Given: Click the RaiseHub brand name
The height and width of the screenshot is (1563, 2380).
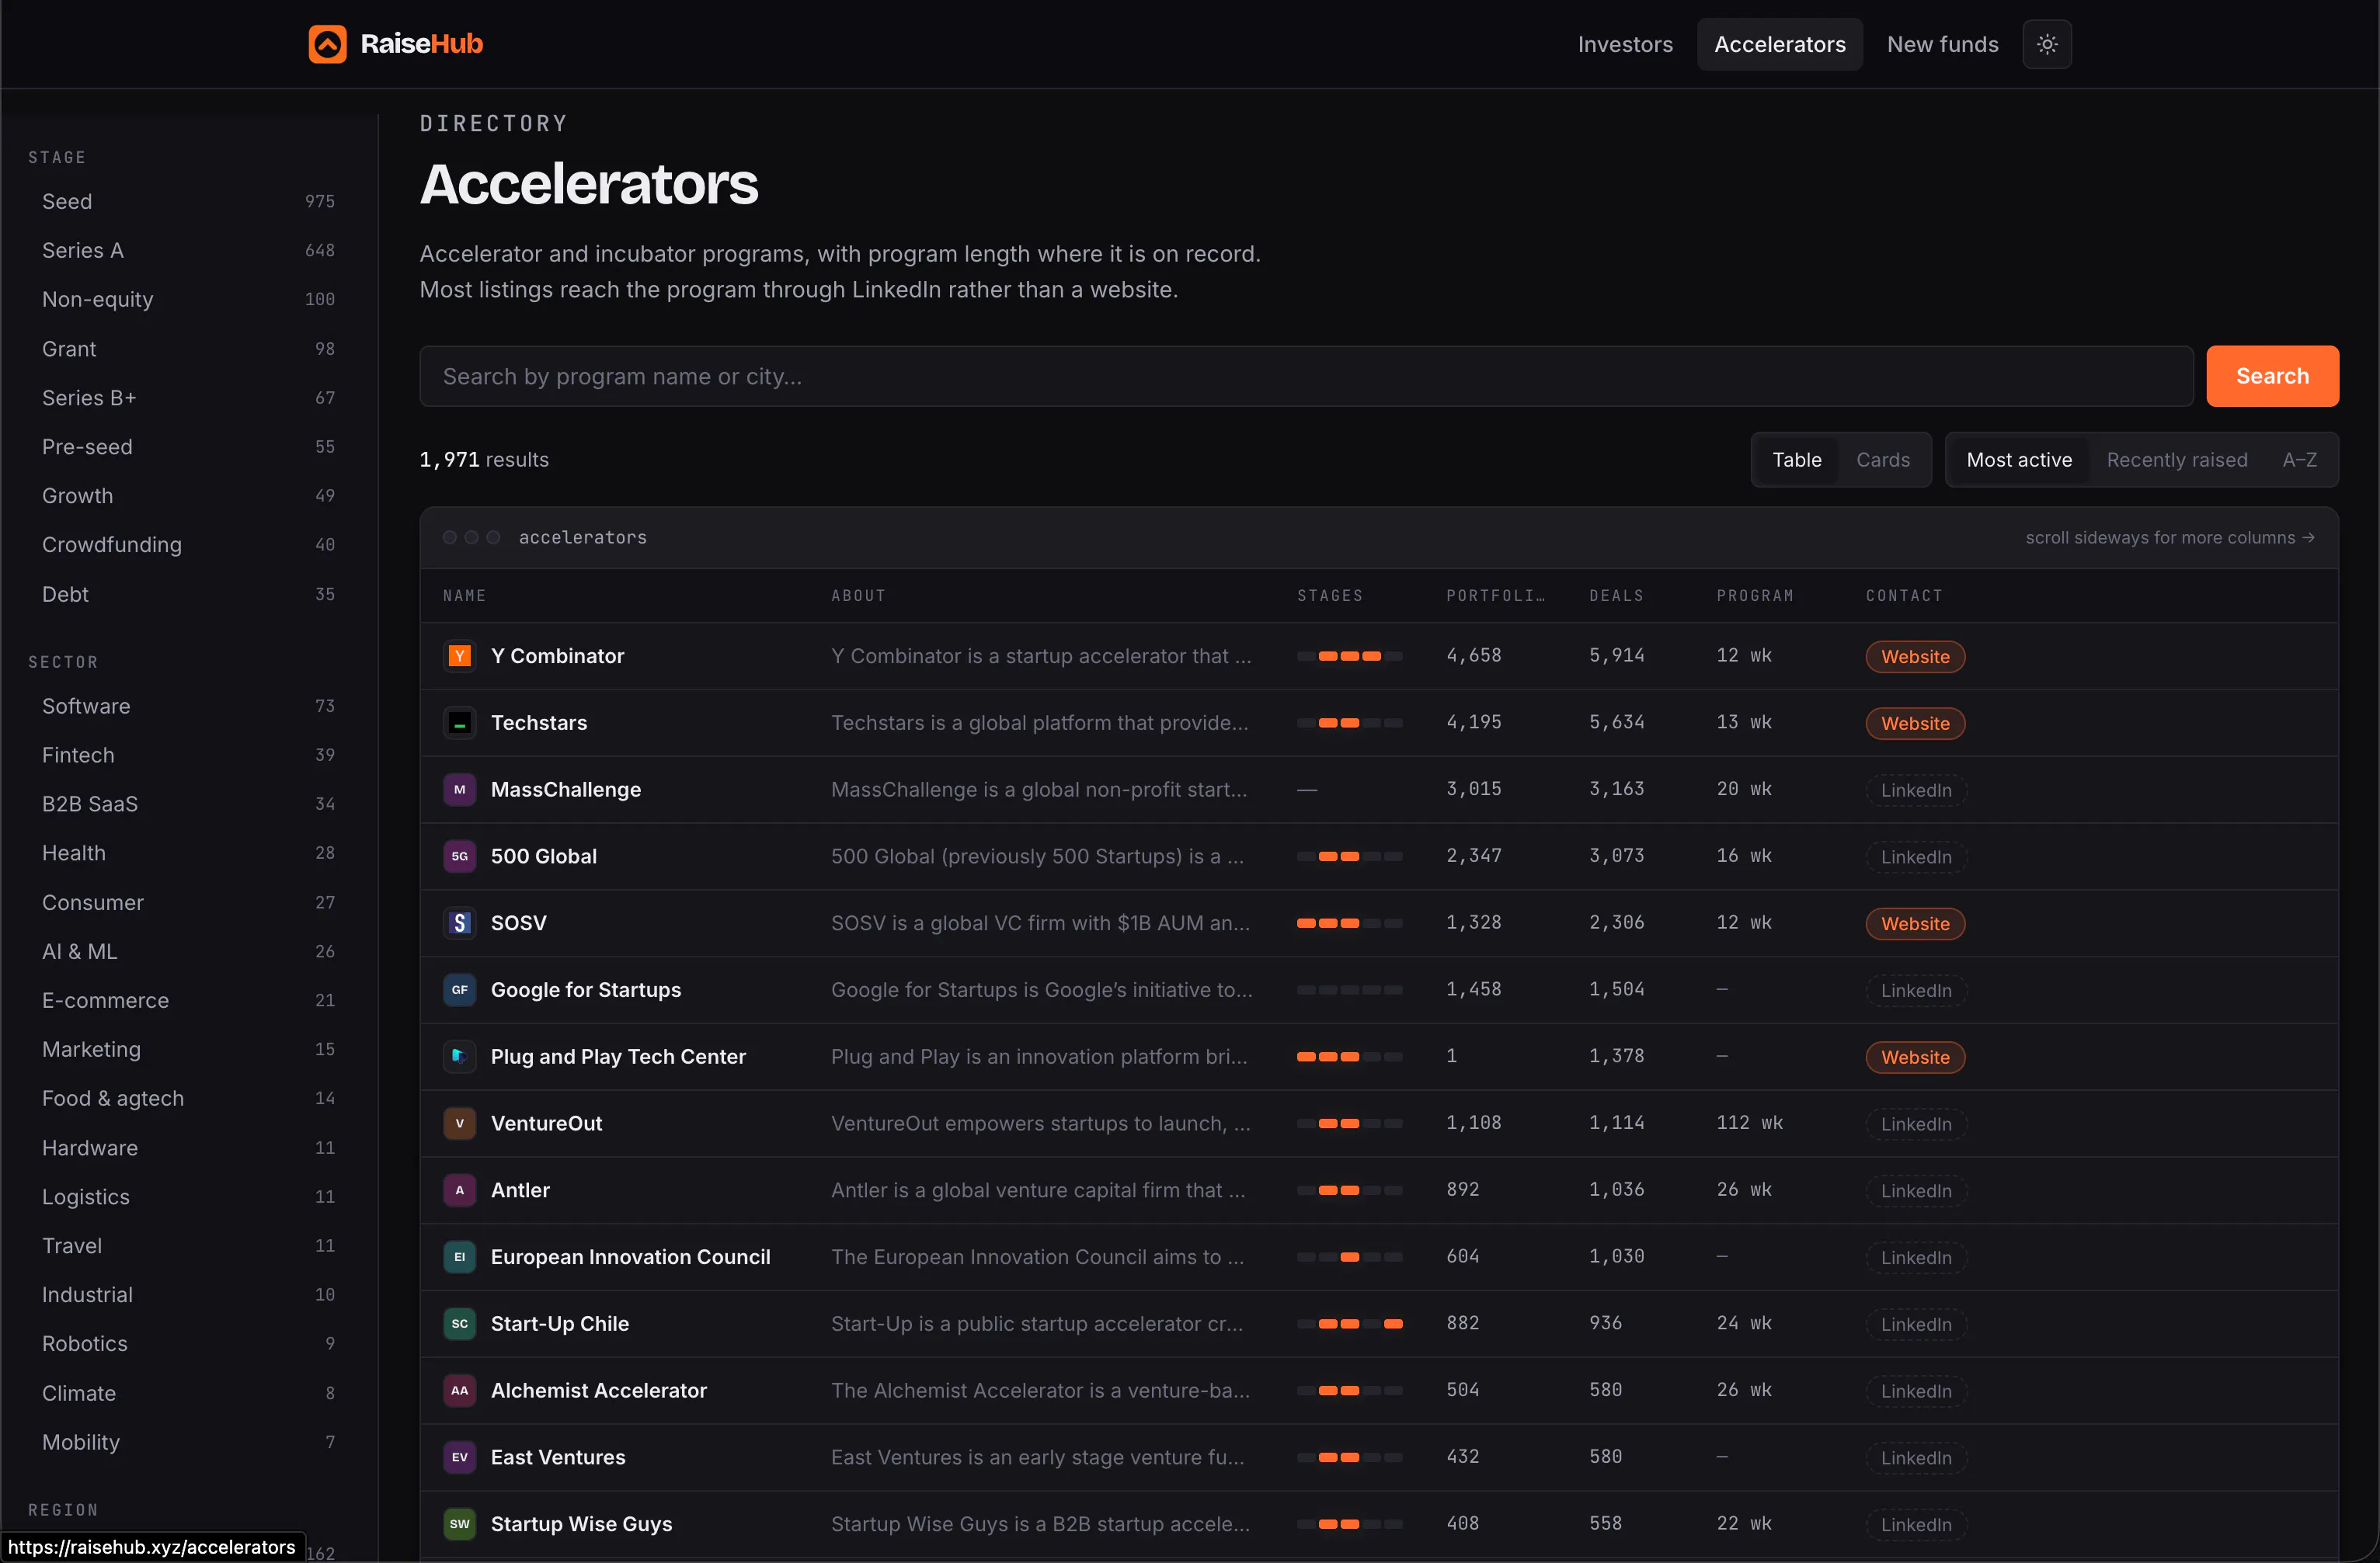Looking at the screenshot, I should tap(422, 44).
